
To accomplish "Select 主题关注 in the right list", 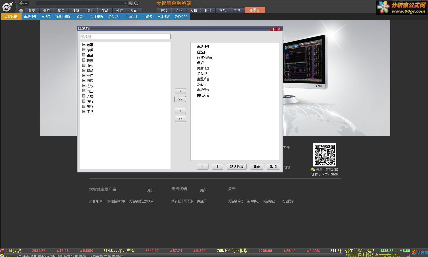I will (203, 79).
